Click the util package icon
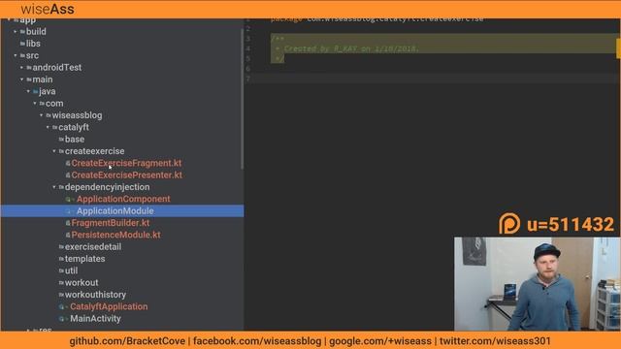Screen dimensions: 621x349 click(x=61, y=270)
